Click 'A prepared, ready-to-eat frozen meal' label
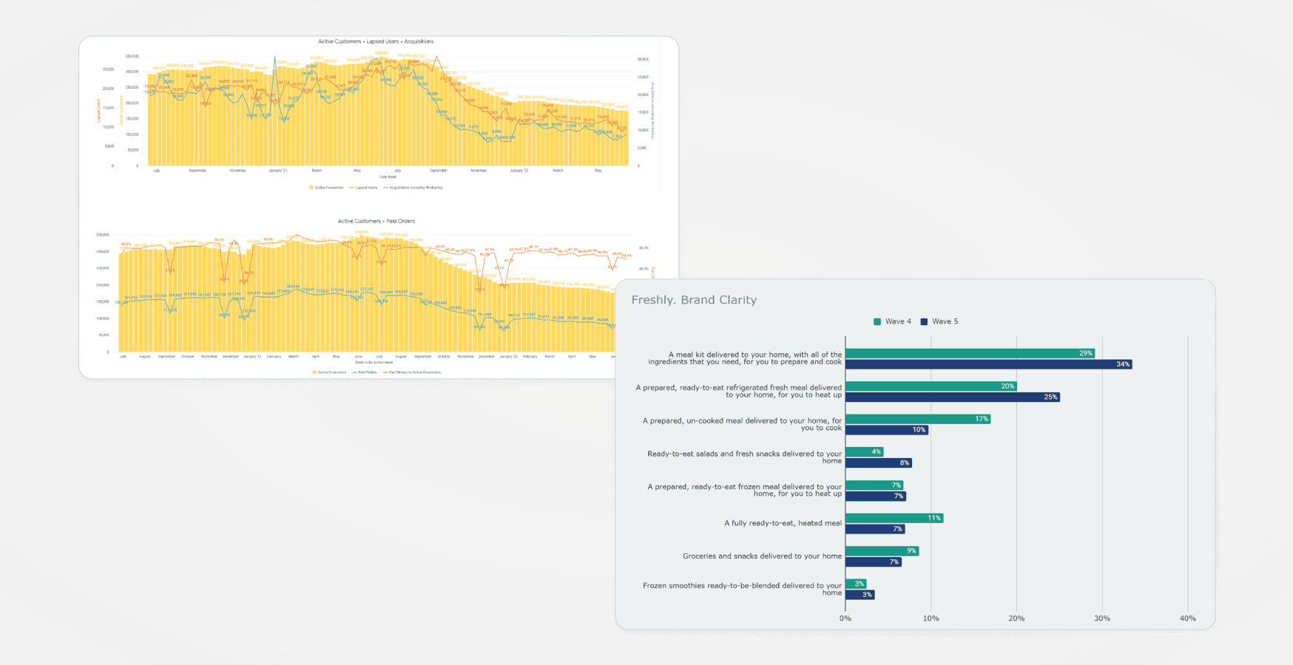Image resolution: width=1293 pixels, height=665 pixels. coord(744,490)
